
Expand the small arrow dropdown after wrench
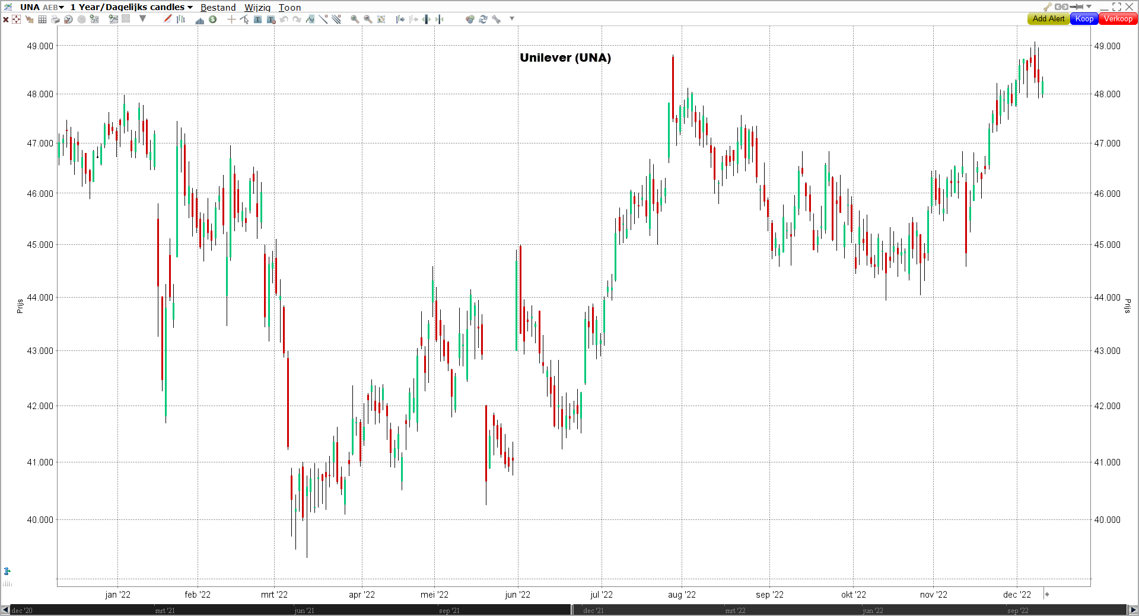coord(512,18)
